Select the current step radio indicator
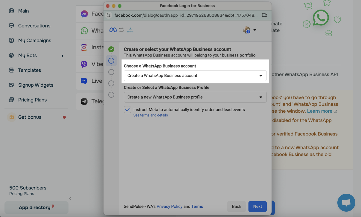The image size is (361, 217). [111, 61]
